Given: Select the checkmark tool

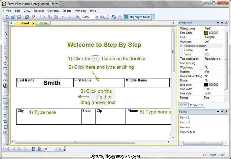Looking at the screenshot, I should (6, 39).
